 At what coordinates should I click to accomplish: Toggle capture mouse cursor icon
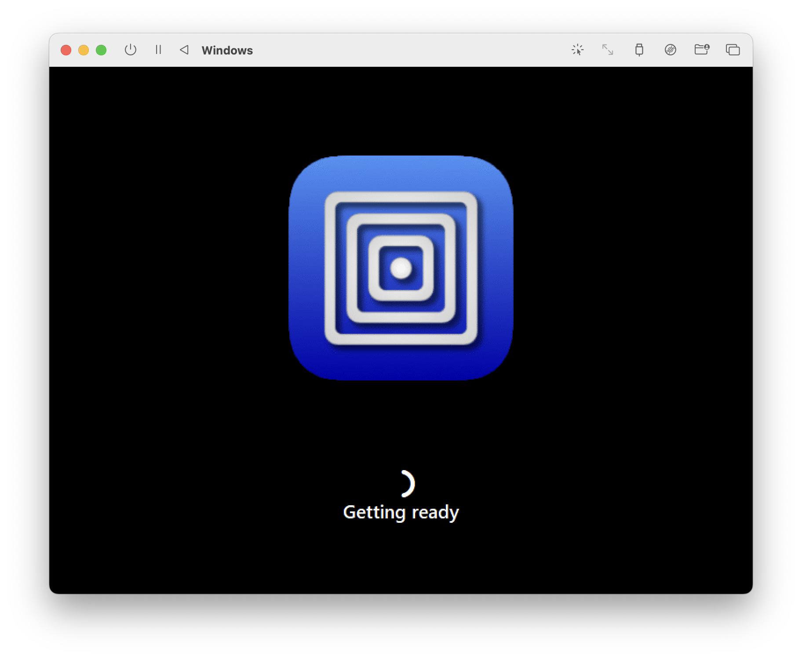click(577, 50)
